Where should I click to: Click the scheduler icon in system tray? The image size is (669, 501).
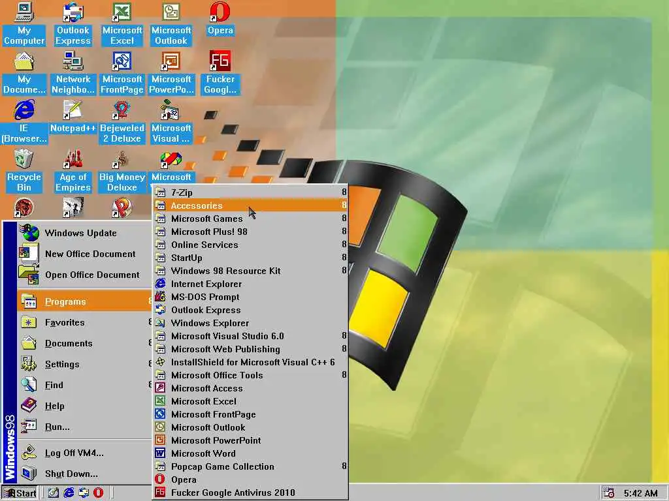point(609,493)
